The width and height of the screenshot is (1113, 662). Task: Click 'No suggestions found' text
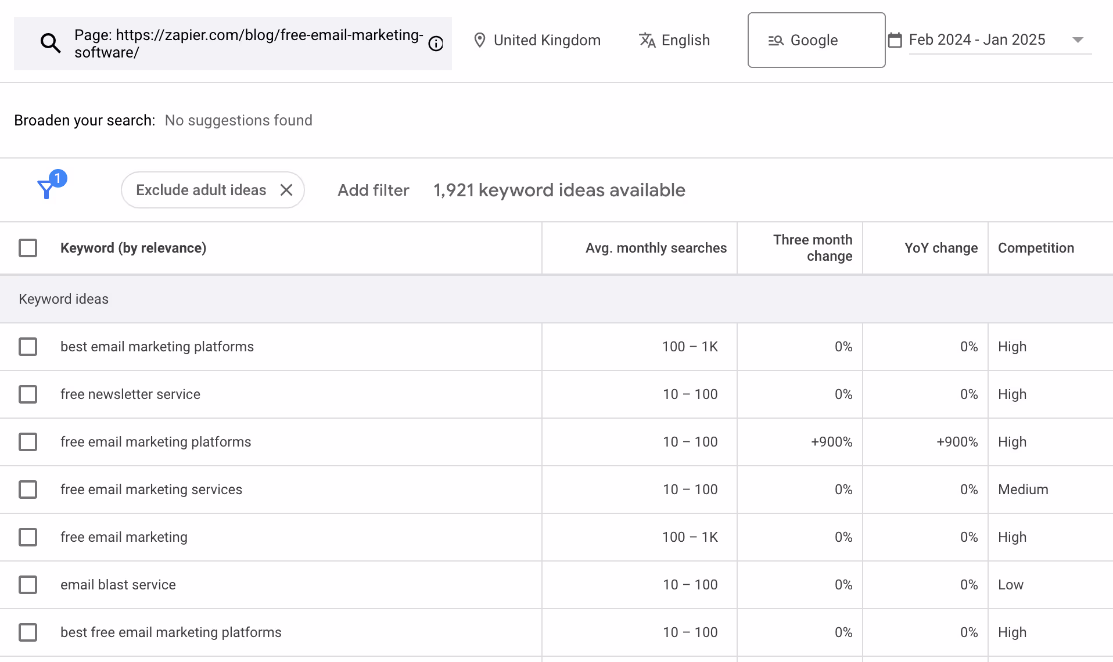(x=239, y=120)
